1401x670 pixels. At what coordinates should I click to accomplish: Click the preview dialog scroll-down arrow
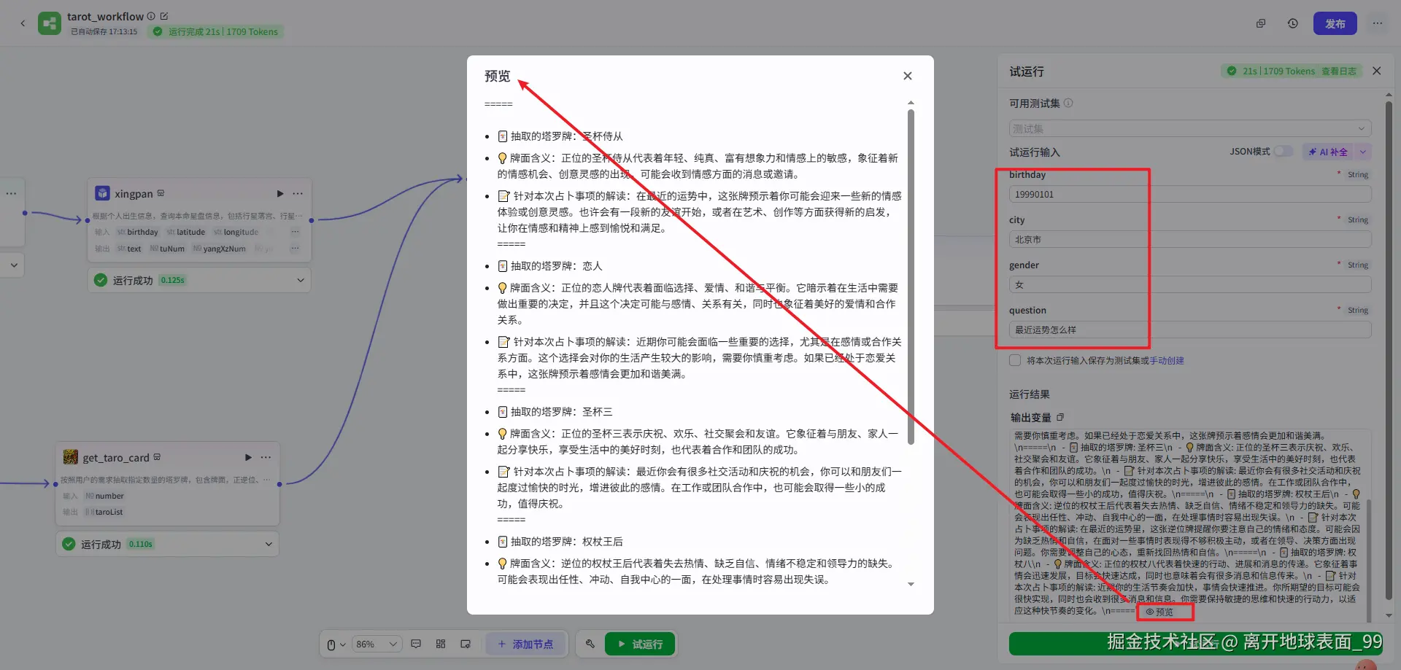911,584
